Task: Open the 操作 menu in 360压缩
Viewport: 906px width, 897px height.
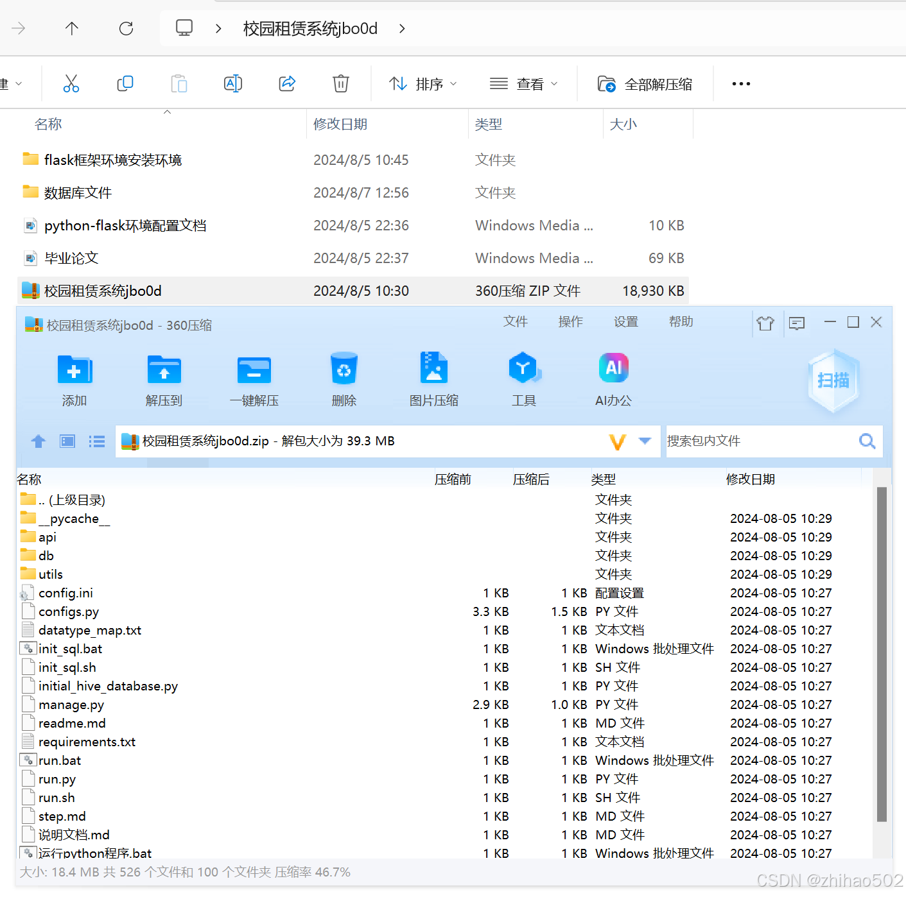Action: pos(571,321)
